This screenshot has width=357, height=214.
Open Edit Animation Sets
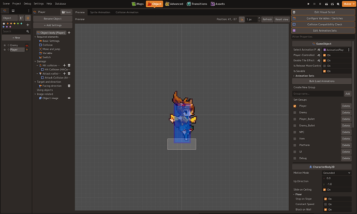[323, 30]
